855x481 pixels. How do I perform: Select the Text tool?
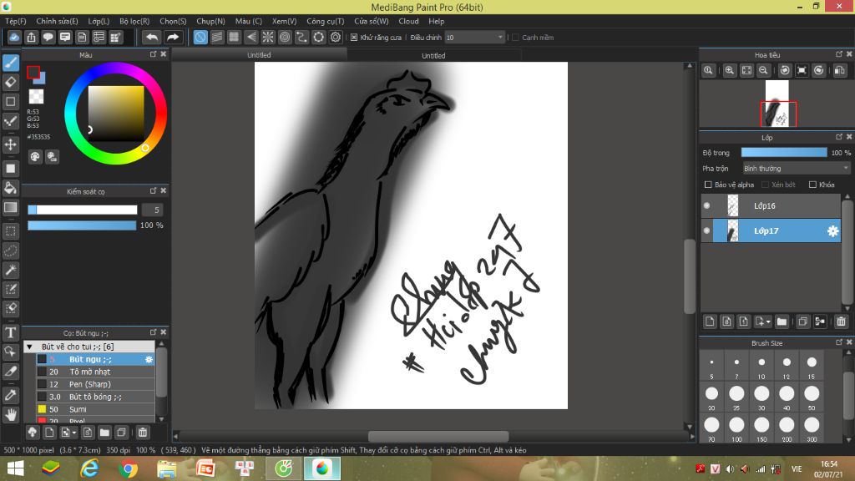pos(10,332)
